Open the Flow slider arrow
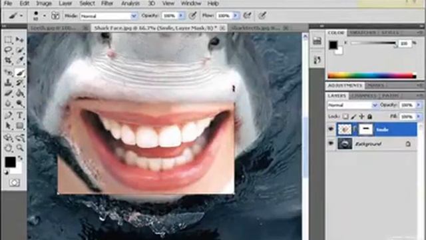This screenshot has width=426, height=240. [x=236, y=16]
